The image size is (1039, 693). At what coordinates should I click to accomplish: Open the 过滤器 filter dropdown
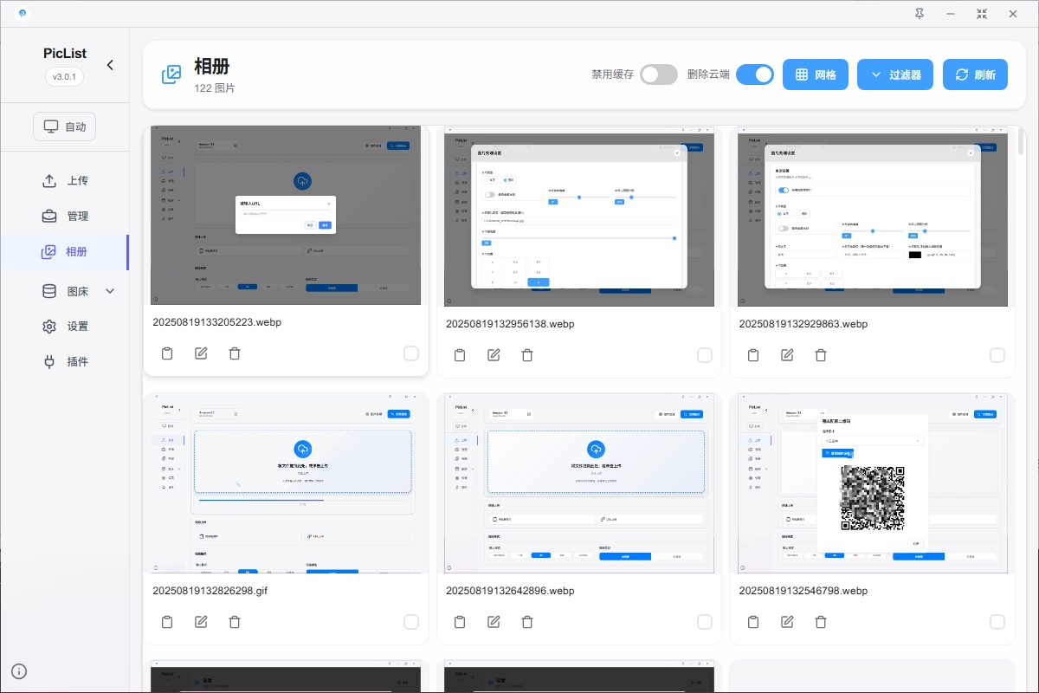click(x=896, y=74)
